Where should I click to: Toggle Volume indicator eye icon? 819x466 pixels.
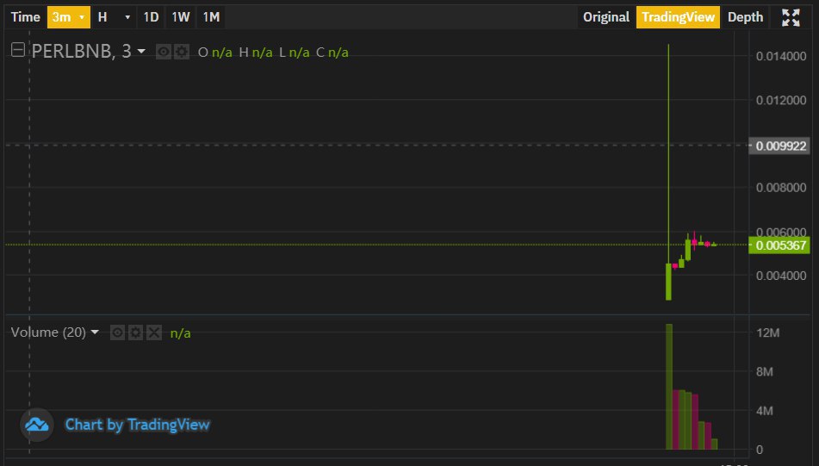(x=117, y=332)
